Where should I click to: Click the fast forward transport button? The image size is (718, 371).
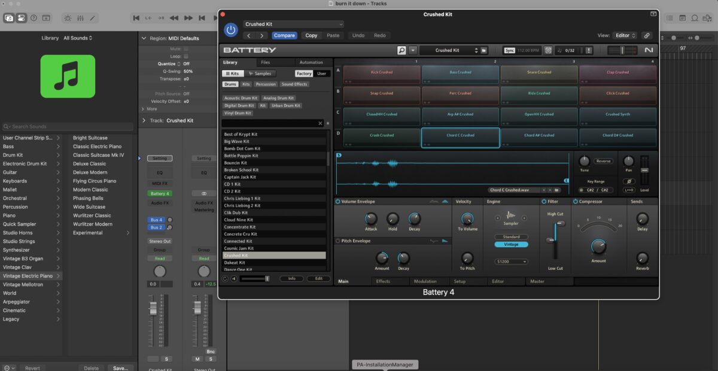(189, 18)
